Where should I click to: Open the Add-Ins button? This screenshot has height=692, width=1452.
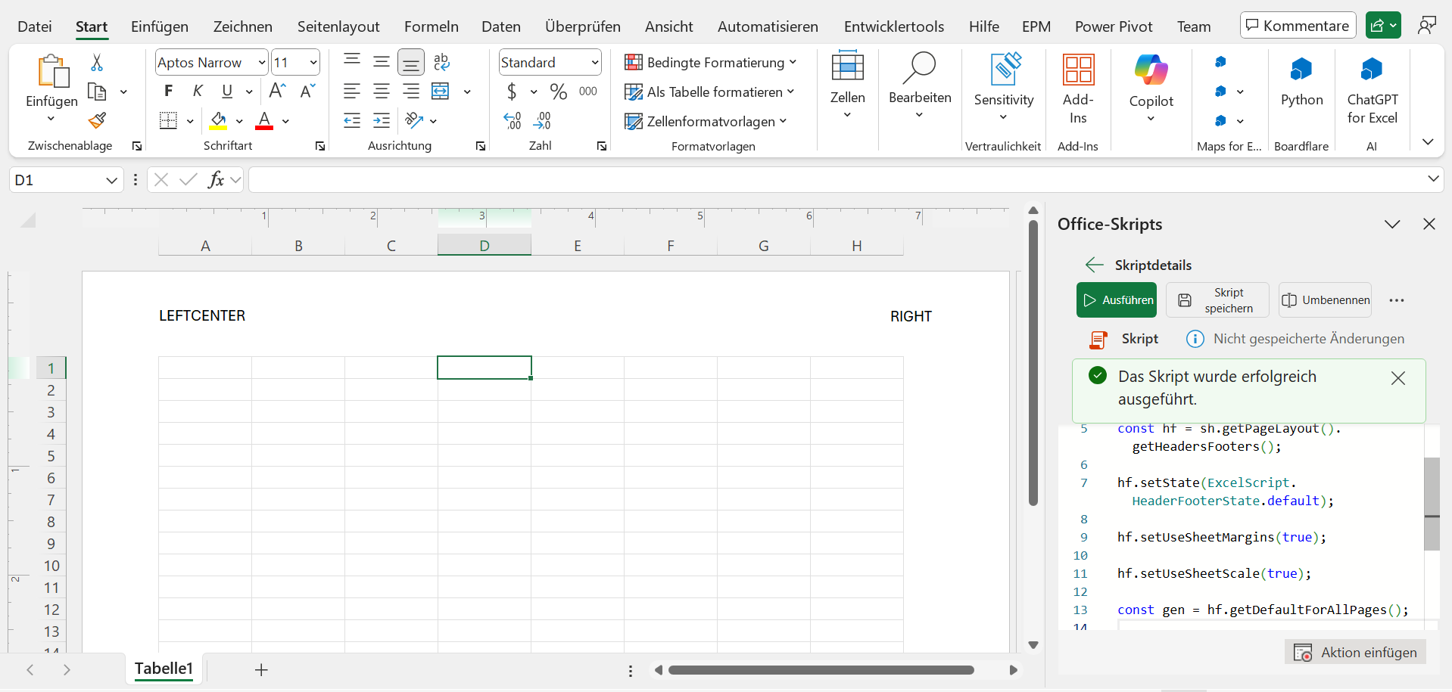1078,89
